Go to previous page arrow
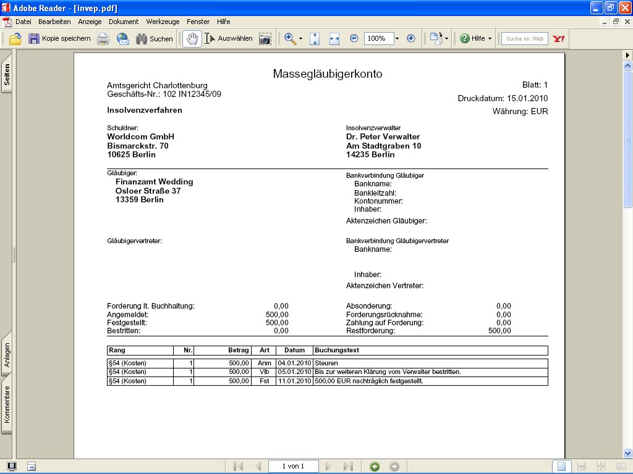Screen dimensions: 633x474 (x=258, y=467)
